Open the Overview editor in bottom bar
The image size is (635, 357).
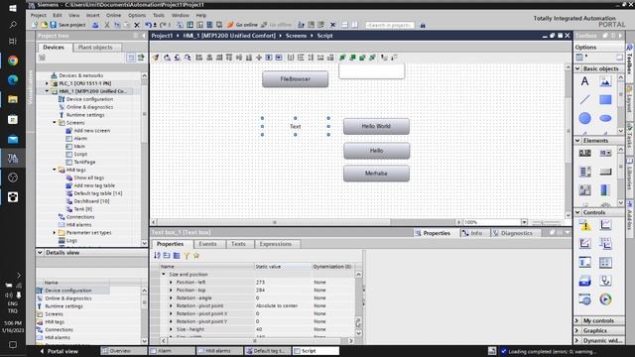(123, 351)
